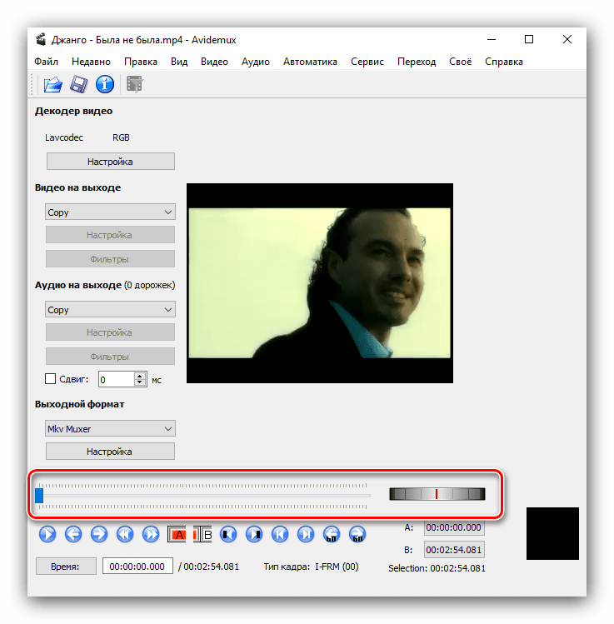This screenshot has height=624, width=614.
Task: Maximize the Avidemux window
Action: pos(529,39)
